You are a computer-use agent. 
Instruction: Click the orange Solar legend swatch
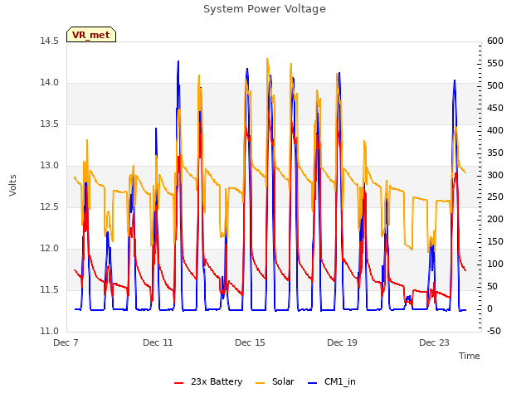pyautogui.click(x=260, y=383)
